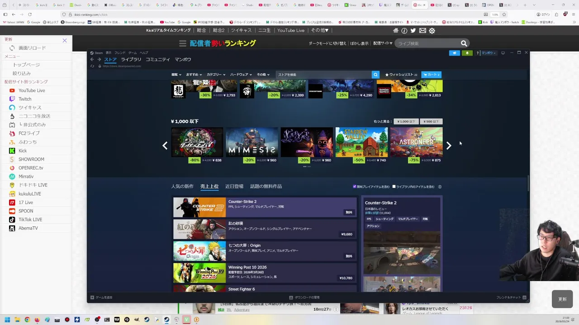Open フレンド&チャット in Steam footer
579x325 pixels.
click(511, 297)
